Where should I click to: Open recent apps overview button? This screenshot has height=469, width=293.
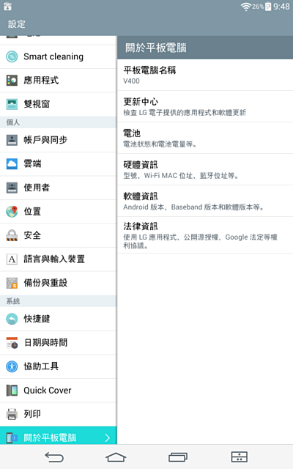(x=178, y=457)
